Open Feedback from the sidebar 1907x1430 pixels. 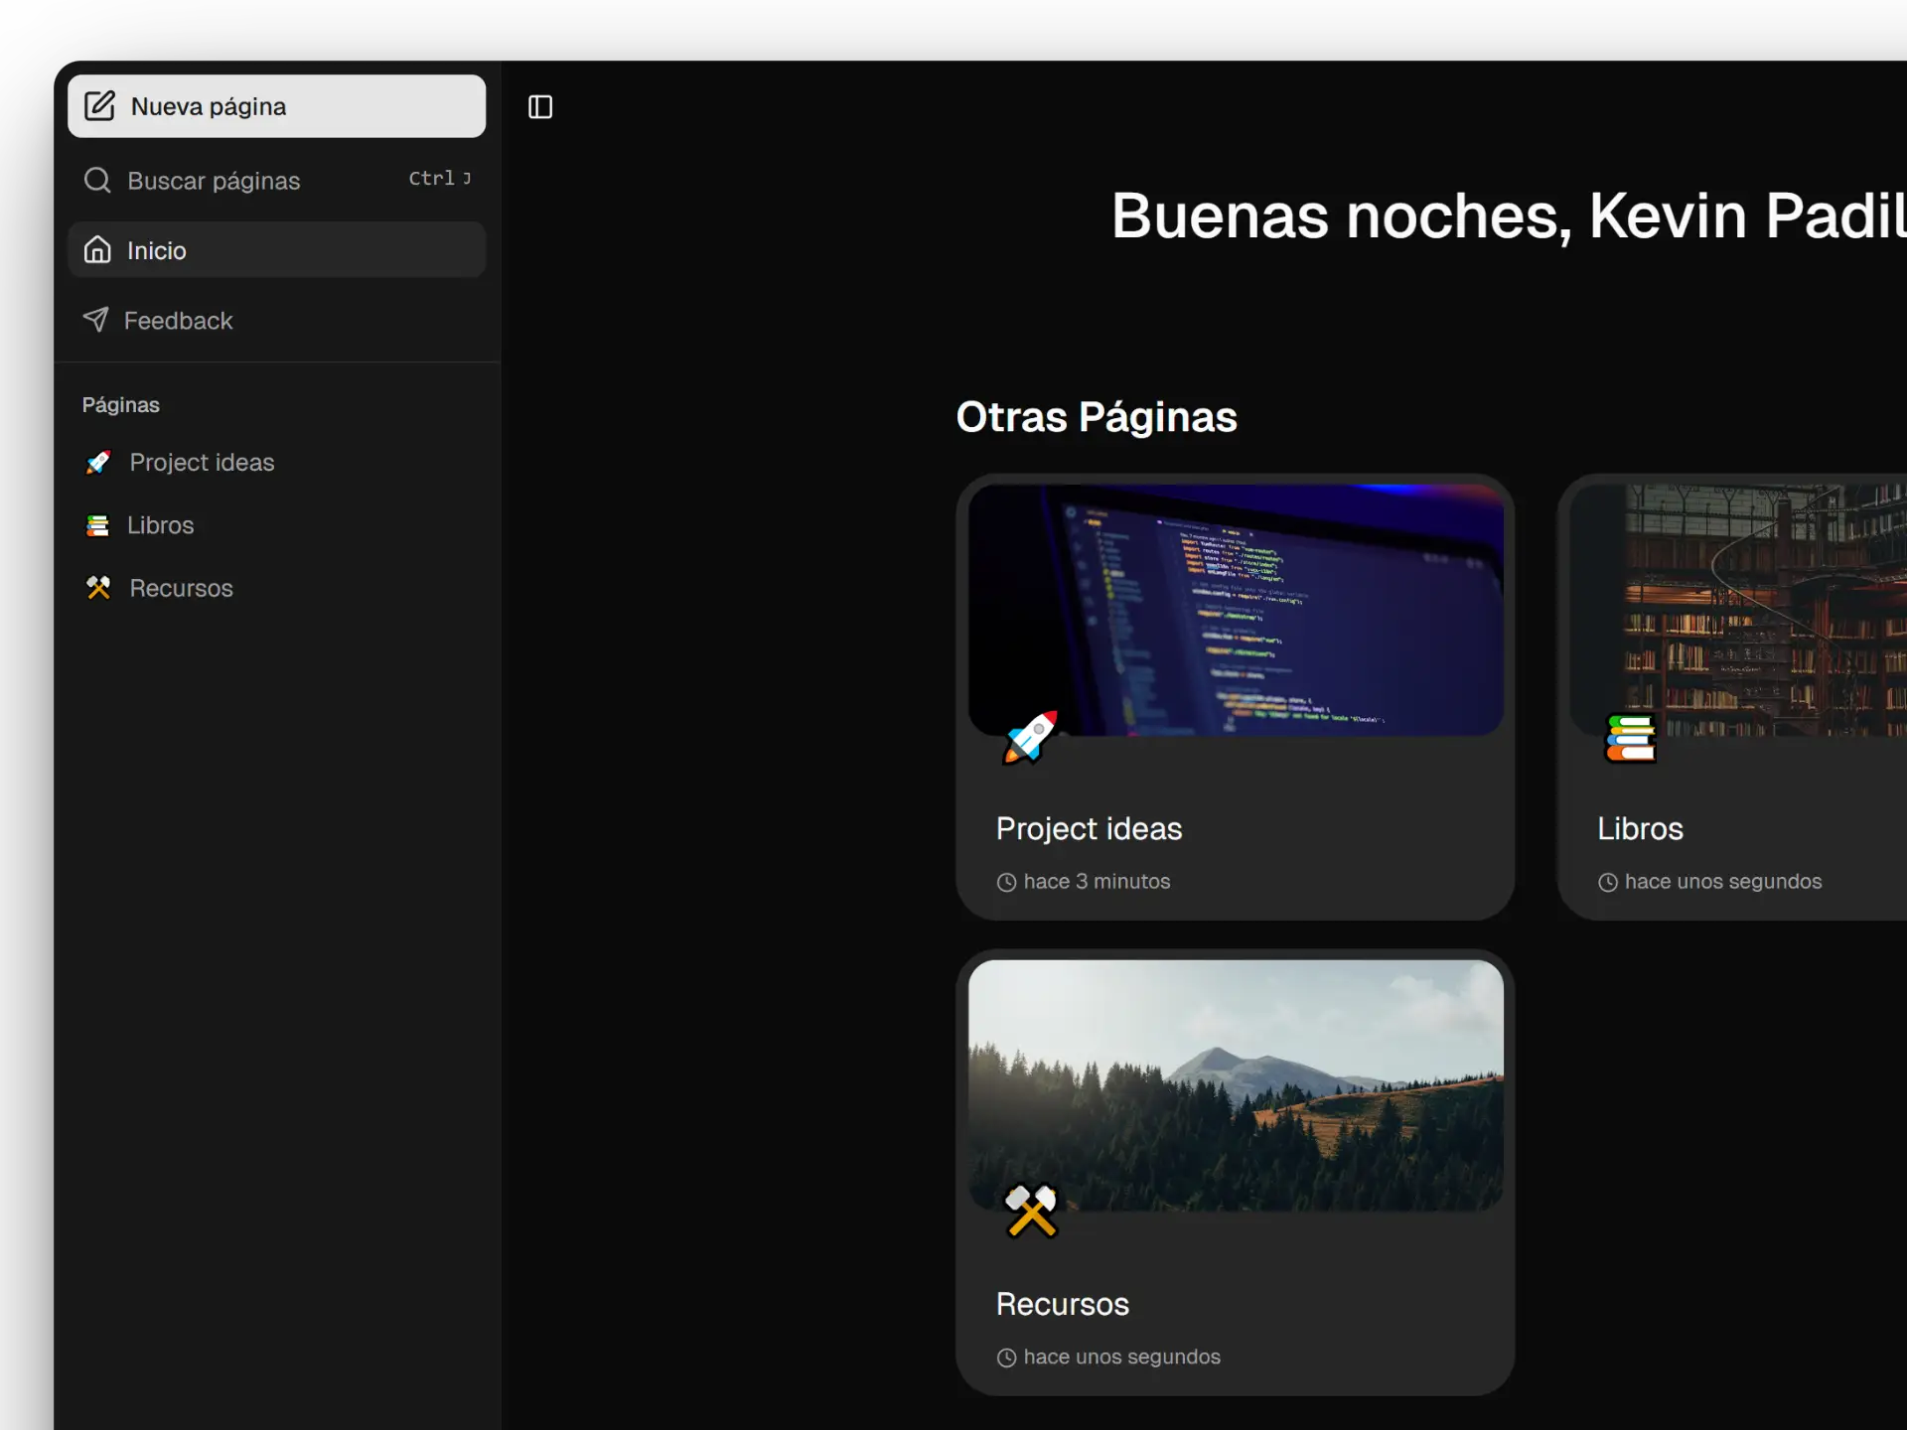[179, 321]
